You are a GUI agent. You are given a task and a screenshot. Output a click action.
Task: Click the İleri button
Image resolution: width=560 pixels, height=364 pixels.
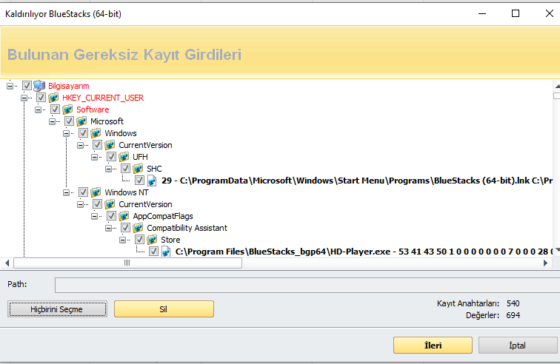(x=433, y=345)
